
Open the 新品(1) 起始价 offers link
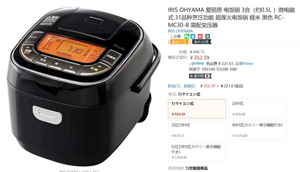click(182, 86)
